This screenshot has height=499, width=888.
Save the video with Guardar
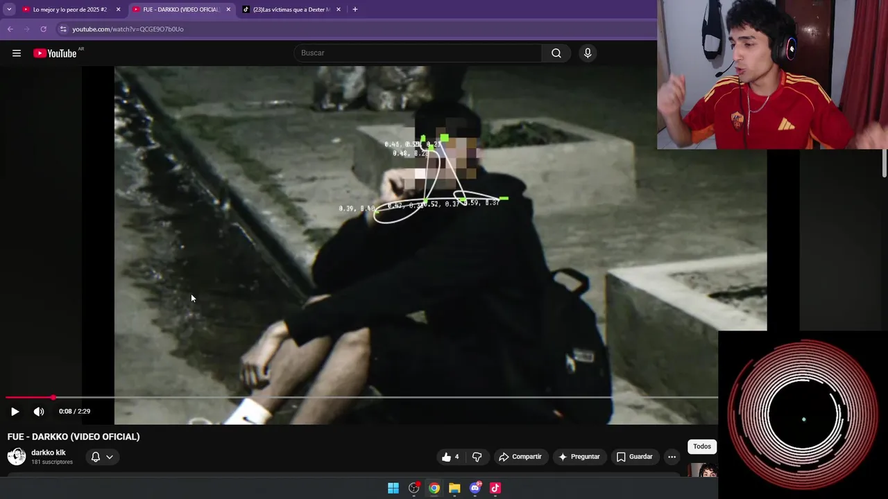point(634,457)
